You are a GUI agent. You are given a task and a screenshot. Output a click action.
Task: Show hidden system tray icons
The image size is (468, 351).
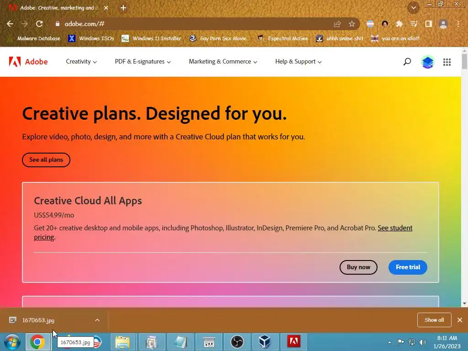(389, 342)
